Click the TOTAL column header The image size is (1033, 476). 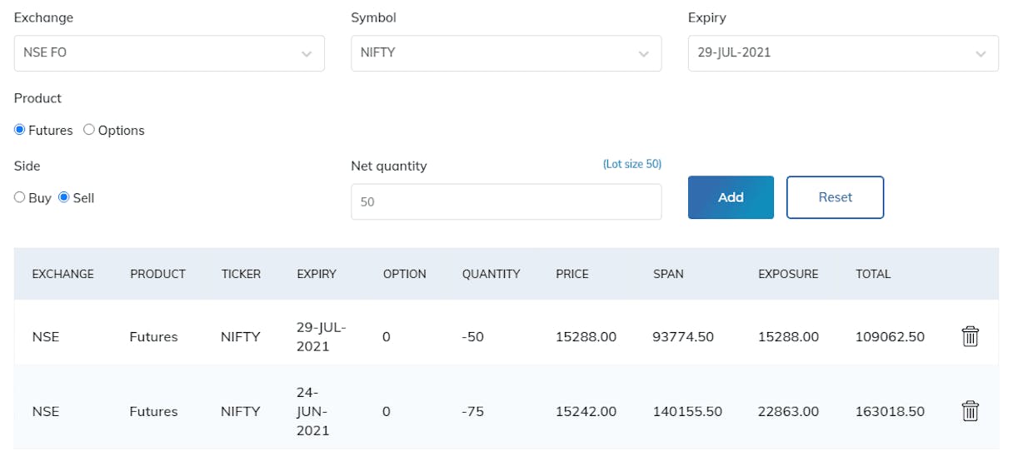[x=873, y=274]
